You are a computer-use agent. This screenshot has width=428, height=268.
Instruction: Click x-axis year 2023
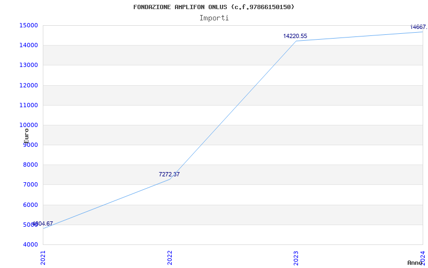(x=296, y=258)
